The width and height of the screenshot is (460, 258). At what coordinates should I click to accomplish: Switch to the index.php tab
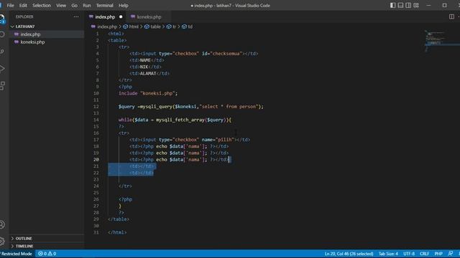105,16
